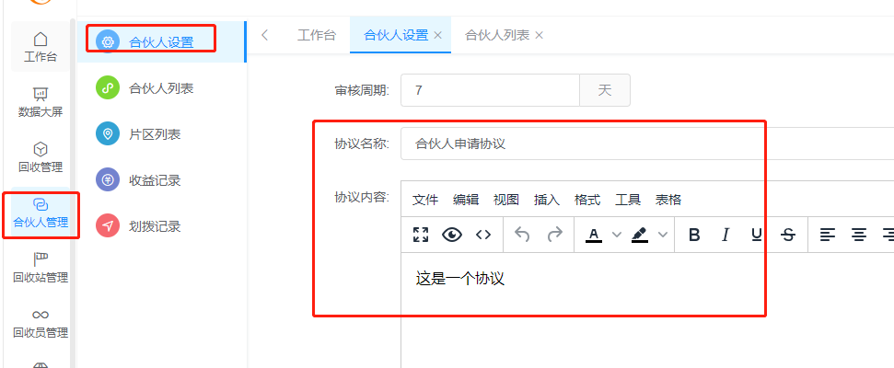
Task: Open the 数据大屏 sidebar item
Action: pyautogui.click(x=41, y=102)
